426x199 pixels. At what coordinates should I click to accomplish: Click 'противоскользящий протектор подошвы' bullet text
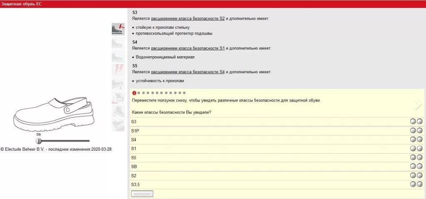(x=174, y=33)
